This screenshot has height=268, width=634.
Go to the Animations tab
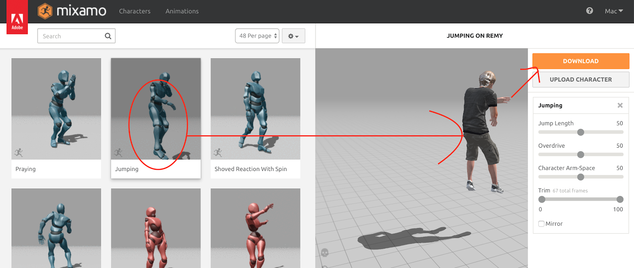(182, 11)
